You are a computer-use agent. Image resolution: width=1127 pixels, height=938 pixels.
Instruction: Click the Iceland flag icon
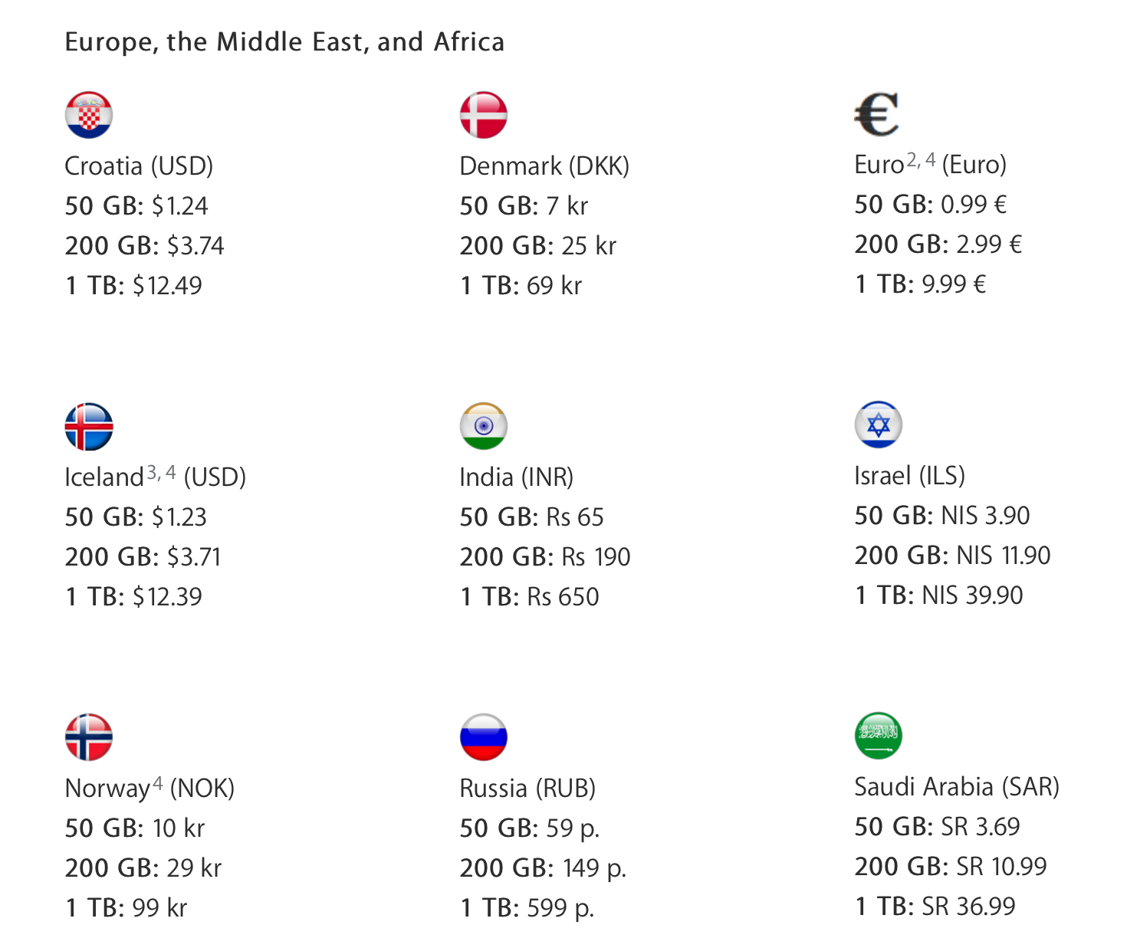(89, 426)
